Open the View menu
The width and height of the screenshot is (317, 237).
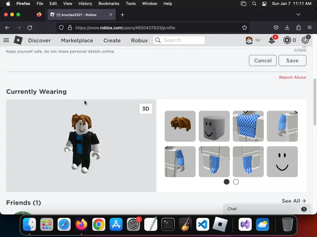[x=67, y=4]
